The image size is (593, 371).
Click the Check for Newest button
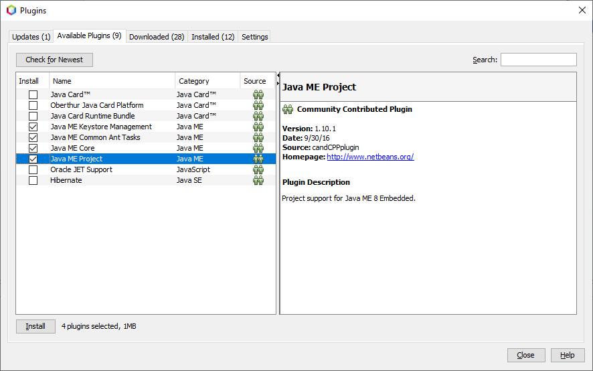54,60
